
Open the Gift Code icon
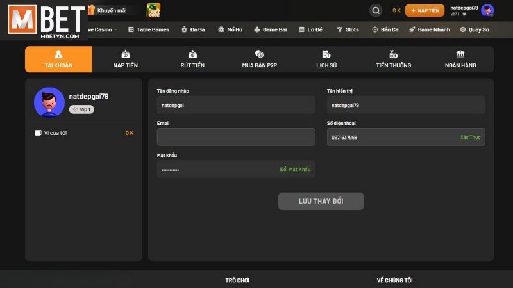point(153,10)
